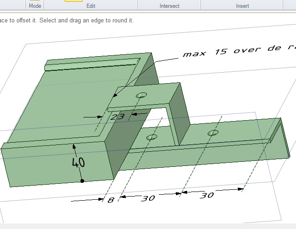Click the Mode ribbon group label
The image size is (296, 229).
[x=35, y=6]
